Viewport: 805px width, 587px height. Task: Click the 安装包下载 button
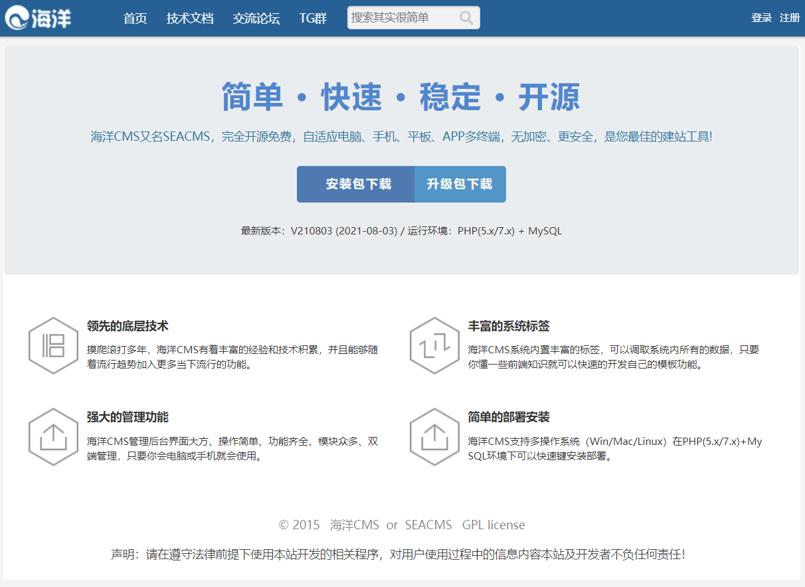pyautogui.click(x=356, y=184)
